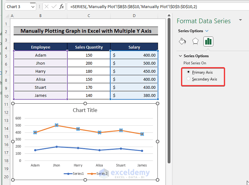Select the Primary Axis radio button
The width and height of the screenshot is (249, 185).
[189, 72]
